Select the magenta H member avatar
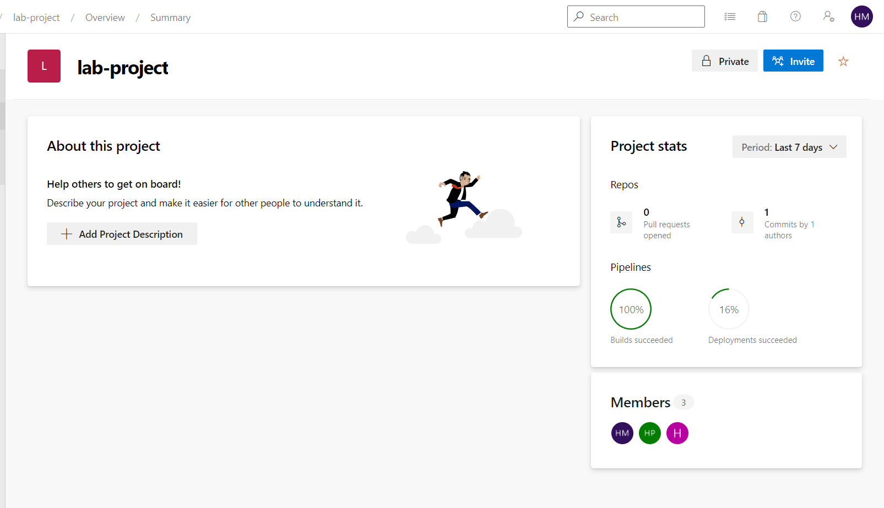 pos(677,433)
